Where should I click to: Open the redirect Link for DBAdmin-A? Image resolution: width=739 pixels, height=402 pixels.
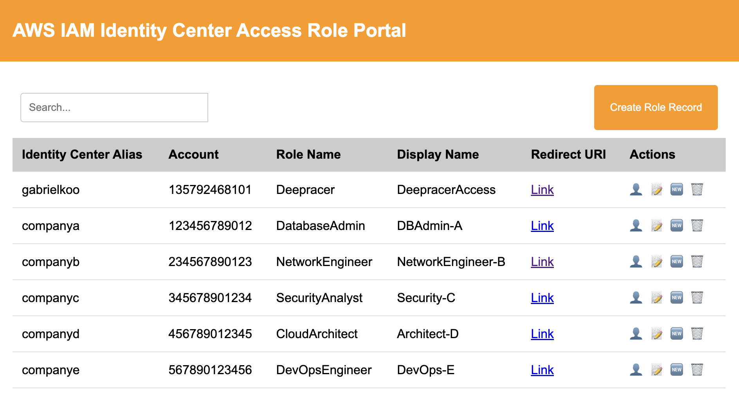(x=542, y=226)
